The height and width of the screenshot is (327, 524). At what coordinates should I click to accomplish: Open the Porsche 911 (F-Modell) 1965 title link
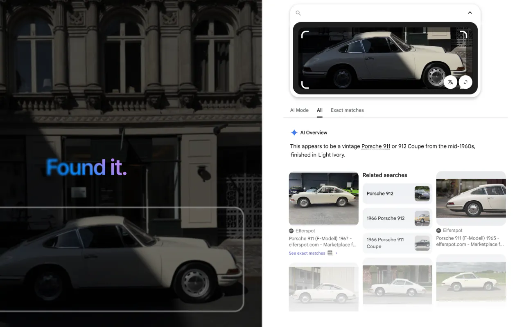click(x=470, y=241)
